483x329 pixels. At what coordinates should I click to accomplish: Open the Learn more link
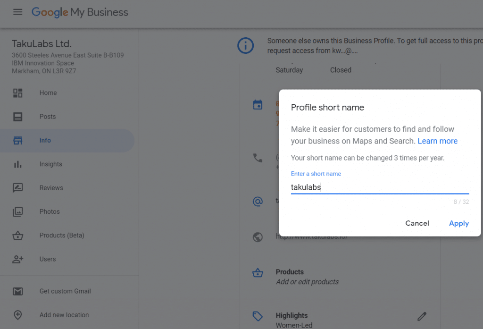437,141
